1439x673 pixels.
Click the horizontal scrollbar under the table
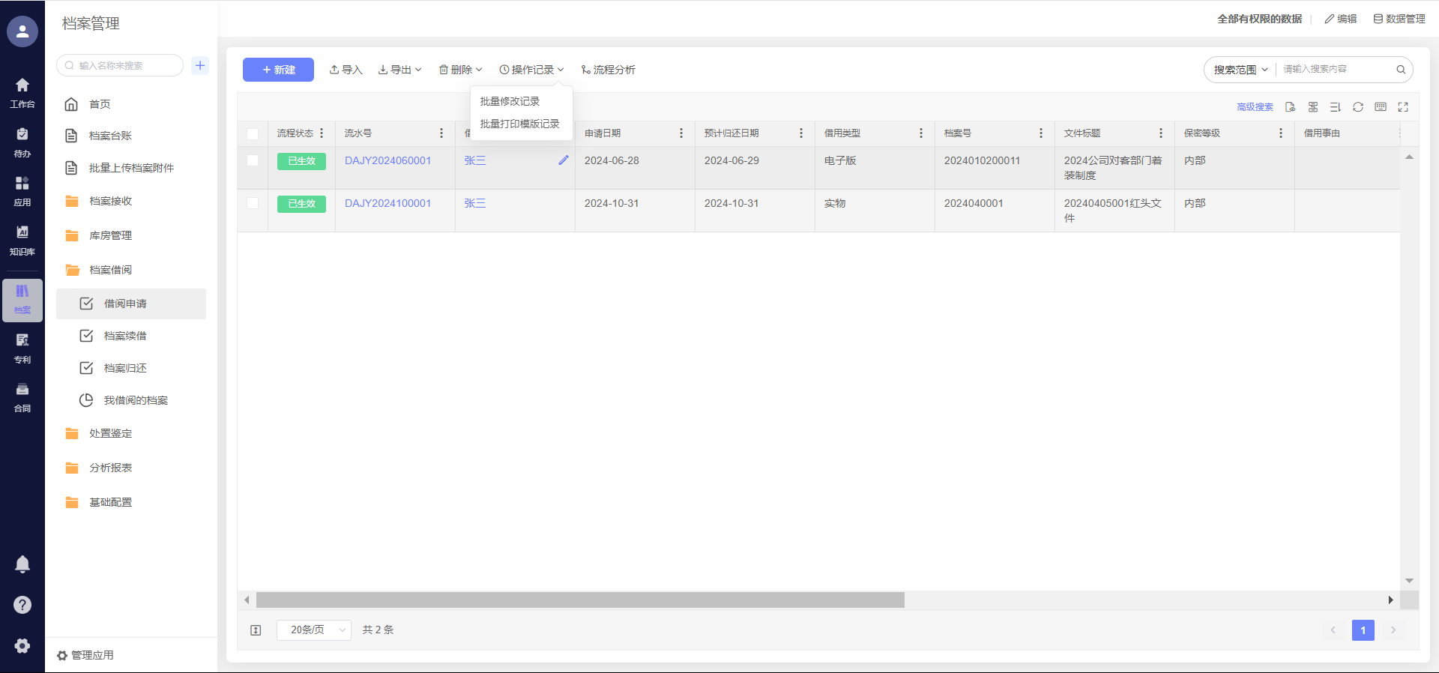click(x=580, y=600)
